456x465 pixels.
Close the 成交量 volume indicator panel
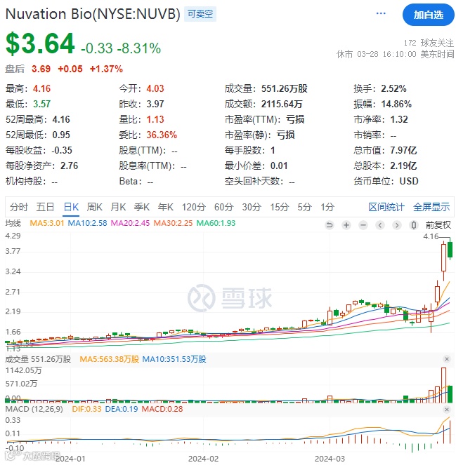447,359
